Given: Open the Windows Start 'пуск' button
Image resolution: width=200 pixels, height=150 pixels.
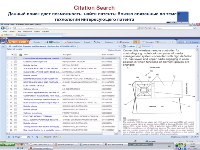Looking at the screenshot, I should coord(7,144).
